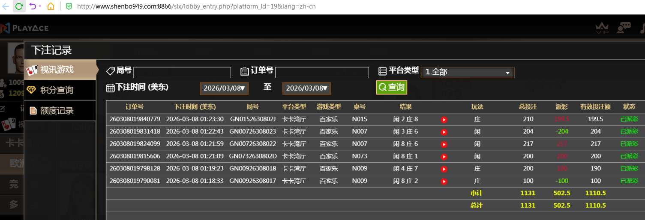Screen dimensions: 645x220
Task: Click payout value 199.5 in red
Action: [x=562, y=119]
